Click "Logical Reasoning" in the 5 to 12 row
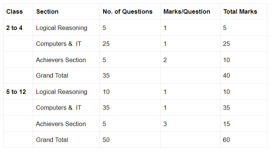This screenshot has height=153, width=272. 61,92
